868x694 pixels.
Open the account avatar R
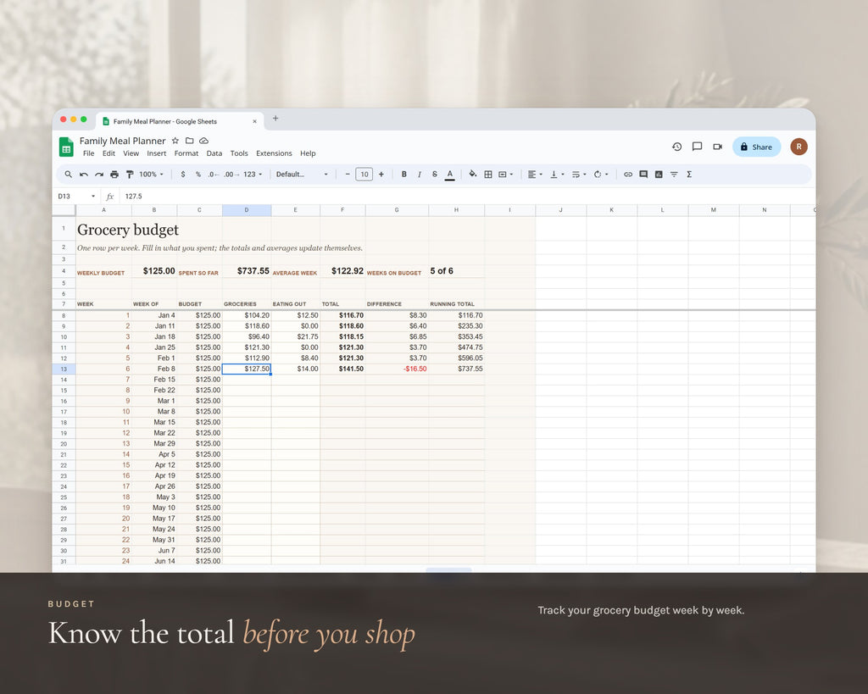click(x=798, y=147)
